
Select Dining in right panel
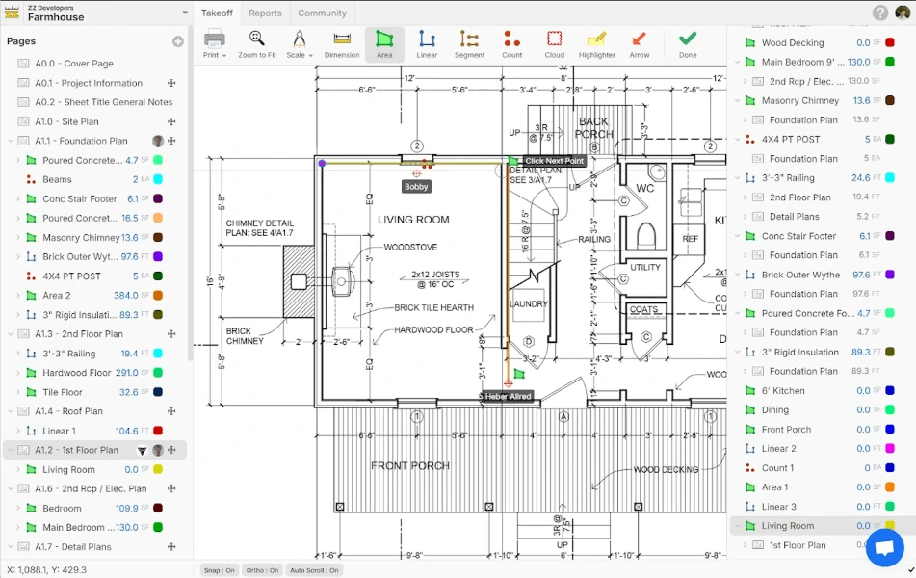[775, 410]
